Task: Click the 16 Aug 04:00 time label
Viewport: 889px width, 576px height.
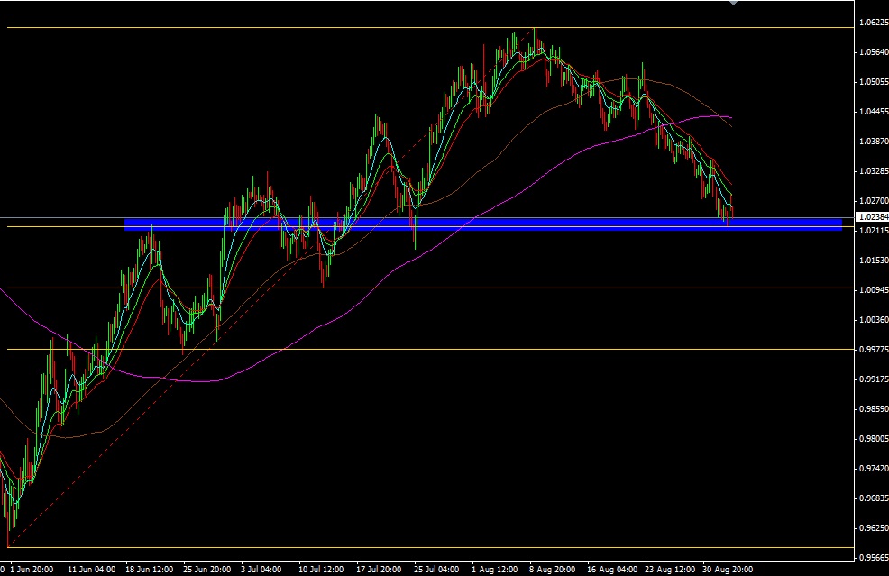Action: point(612,569)
